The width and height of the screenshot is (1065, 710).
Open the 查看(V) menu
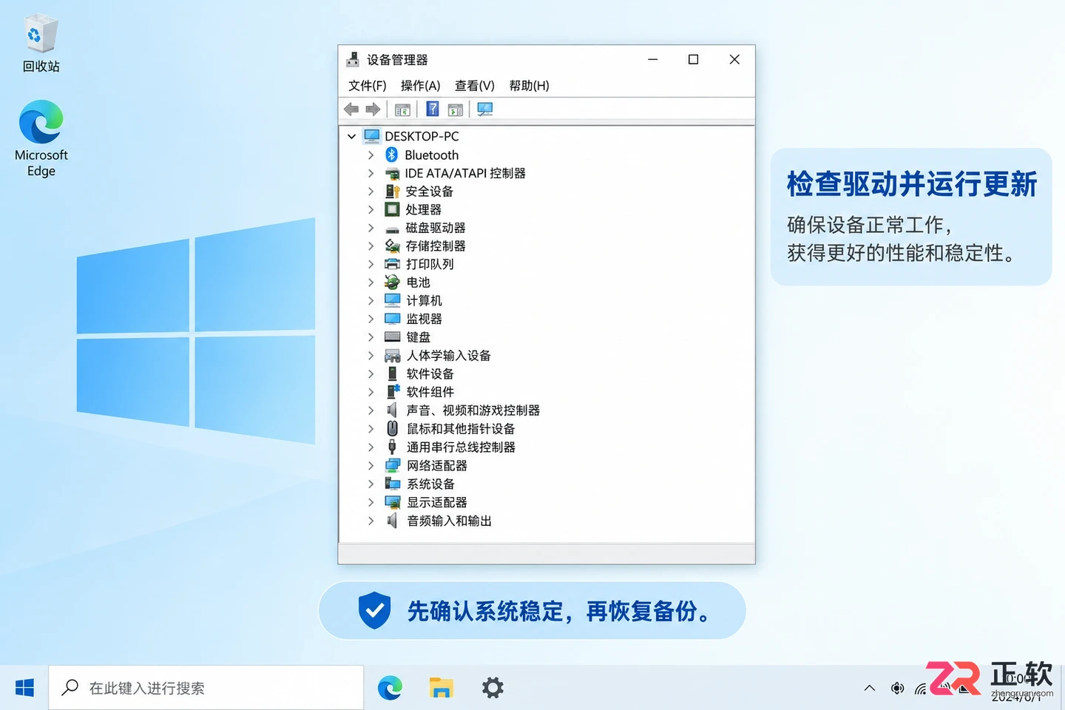click(474, 86)
